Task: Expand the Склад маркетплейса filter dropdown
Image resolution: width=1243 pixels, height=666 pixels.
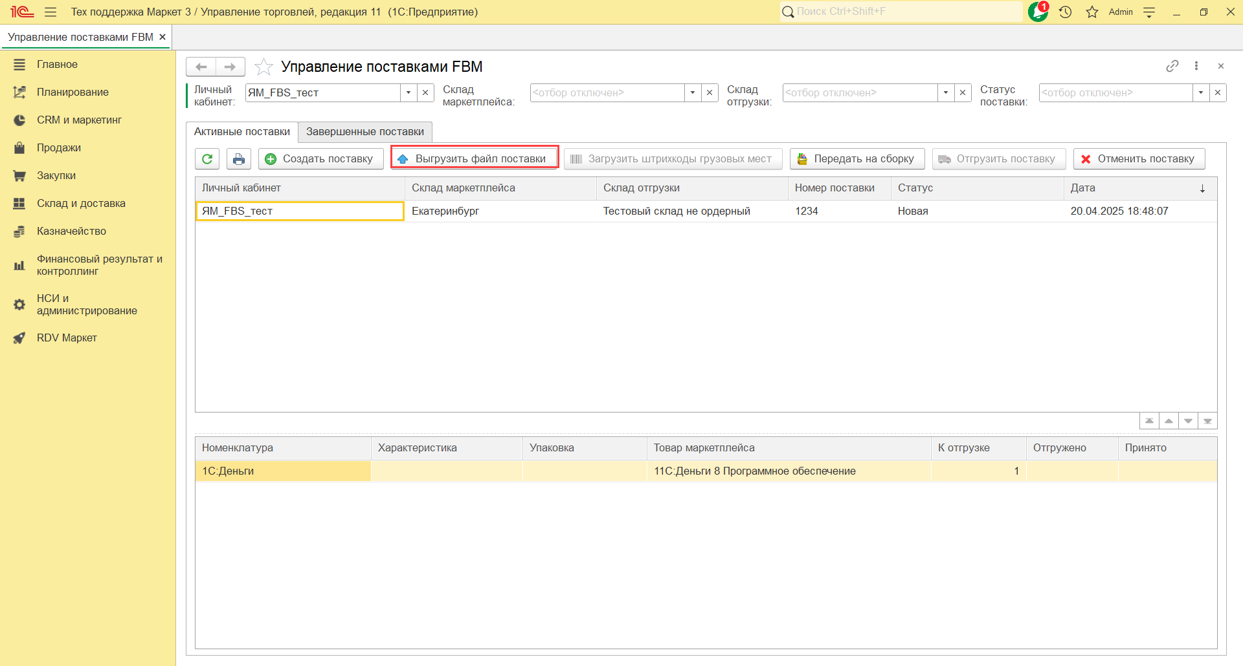Action: coord(693,92)
